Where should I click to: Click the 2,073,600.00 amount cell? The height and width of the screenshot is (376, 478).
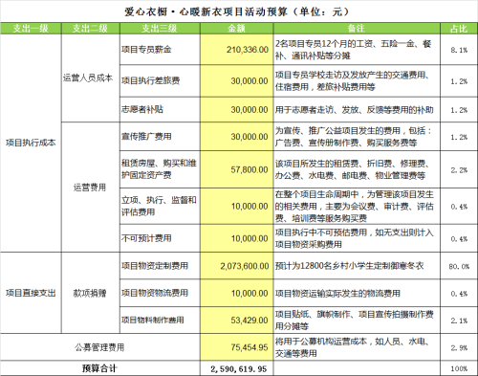point(236,266)
